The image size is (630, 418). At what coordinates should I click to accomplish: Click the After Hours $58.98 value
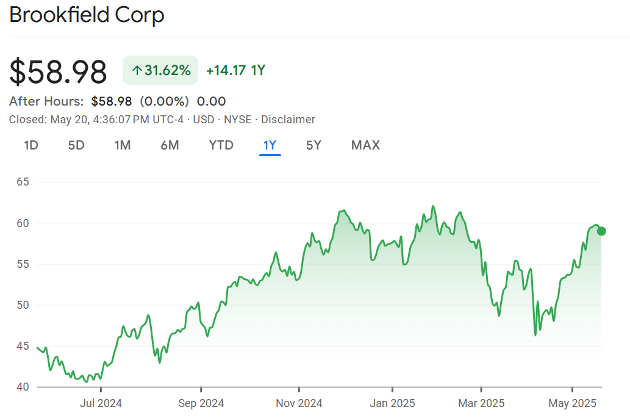112,101
